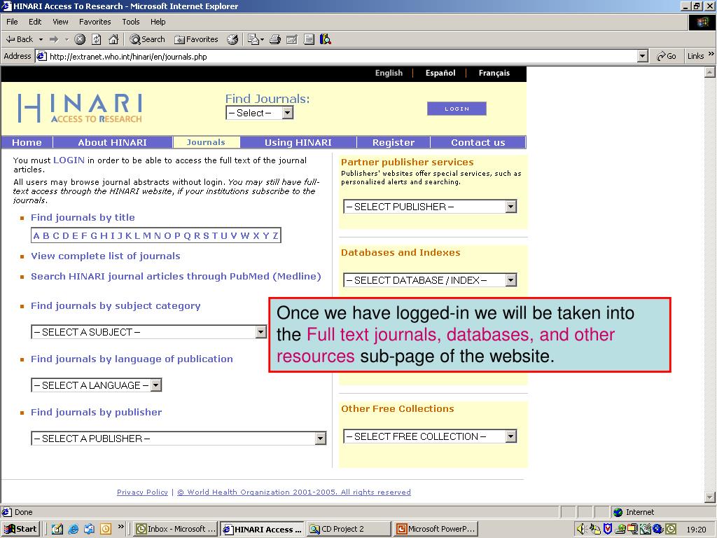Click the Print toolbar icon
Screen dimensions: 717x538
(274, 39)
